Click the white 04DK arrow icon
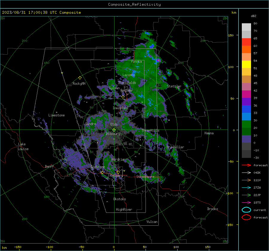Viewport: 269px width, 251px height. point(246,173)
